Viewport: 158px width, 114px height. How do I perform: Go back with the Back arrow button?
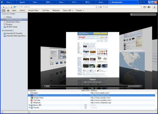(x=3, y=7)
